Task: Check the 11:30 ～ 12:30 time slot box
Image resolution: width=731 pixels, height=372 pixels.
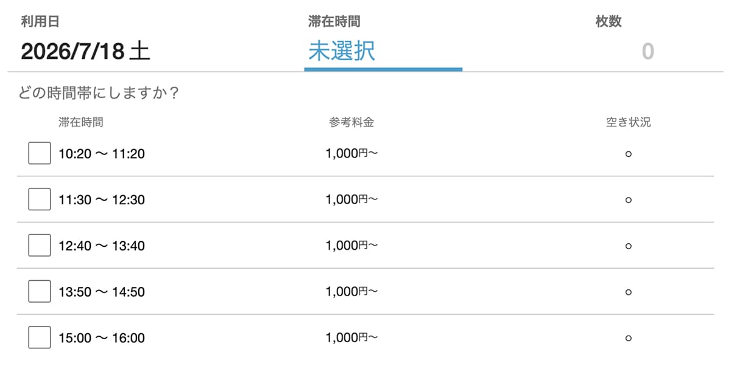Action: (40, 199)
